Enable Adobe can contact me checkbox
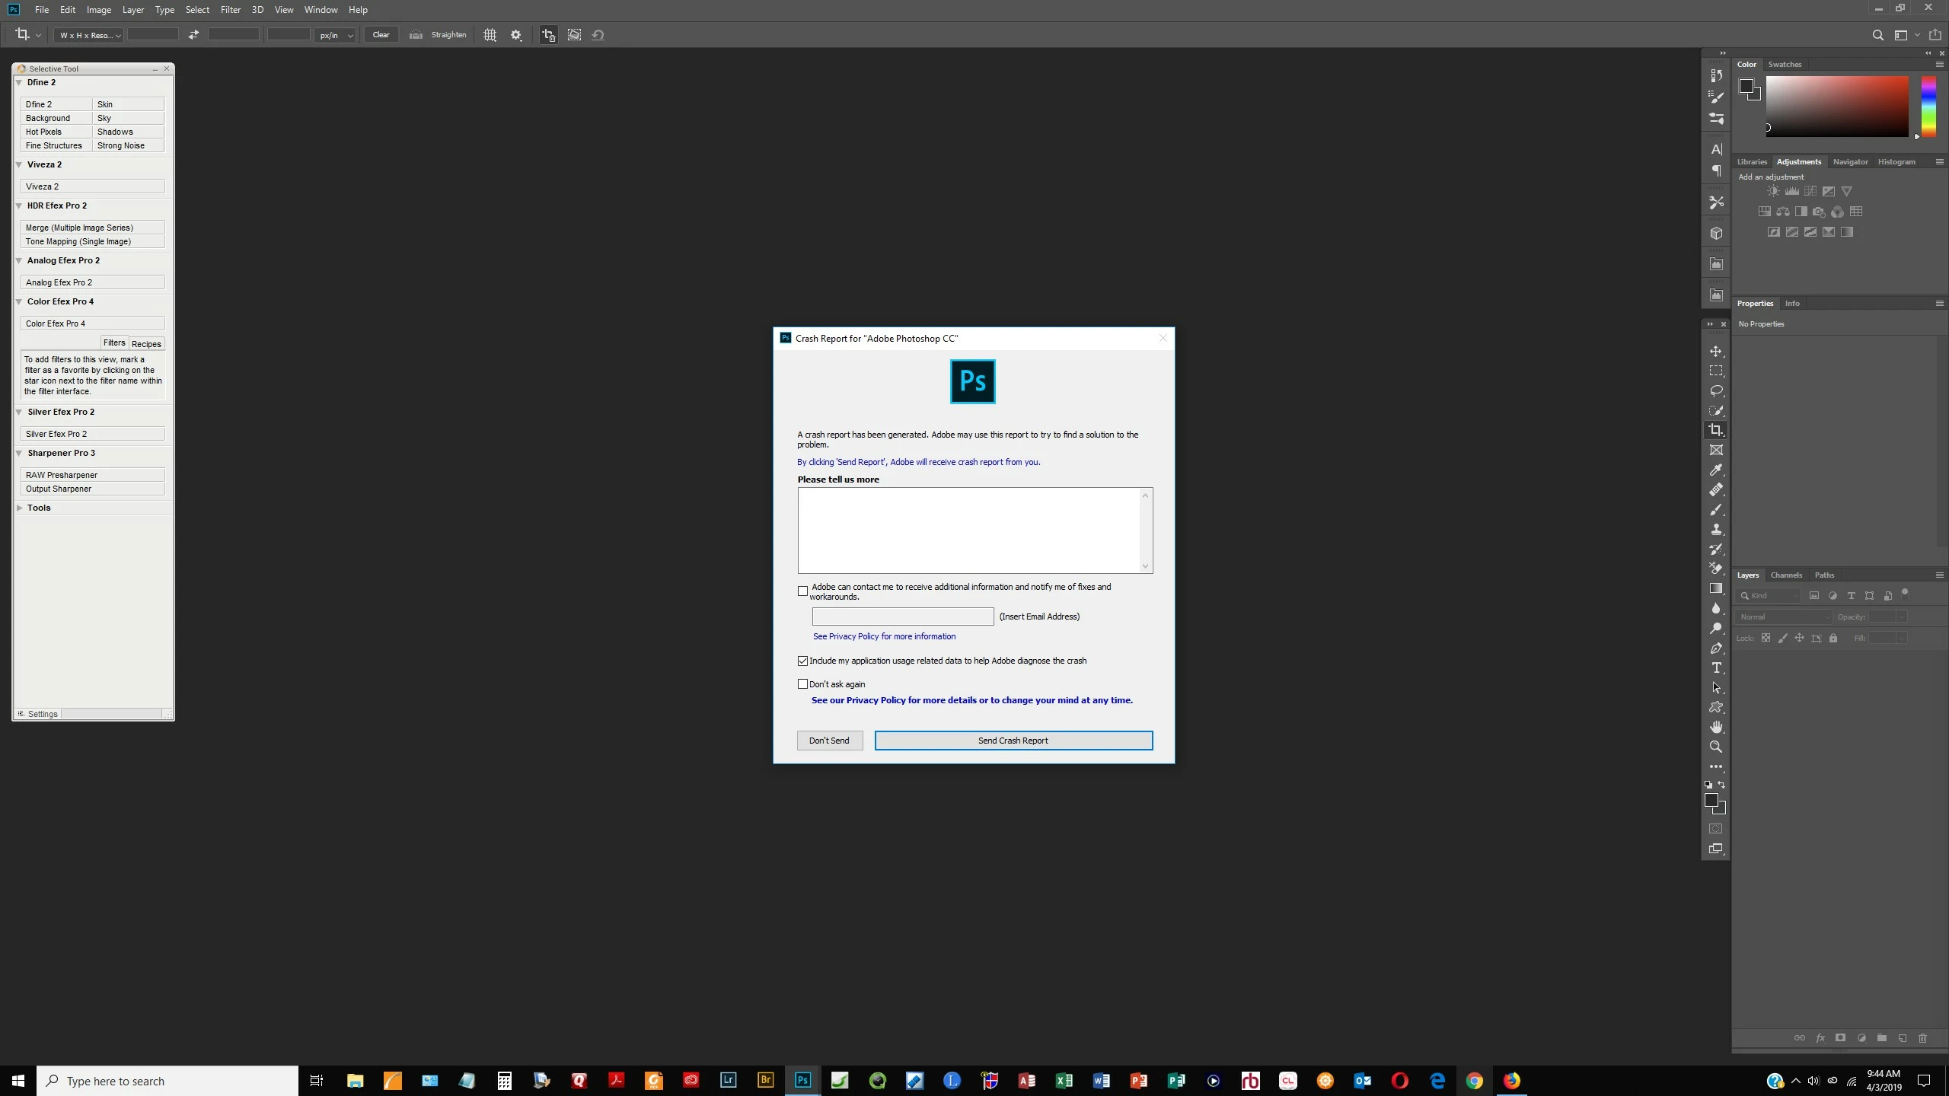The image size is (1949, 1096). (x=802, y=591)
